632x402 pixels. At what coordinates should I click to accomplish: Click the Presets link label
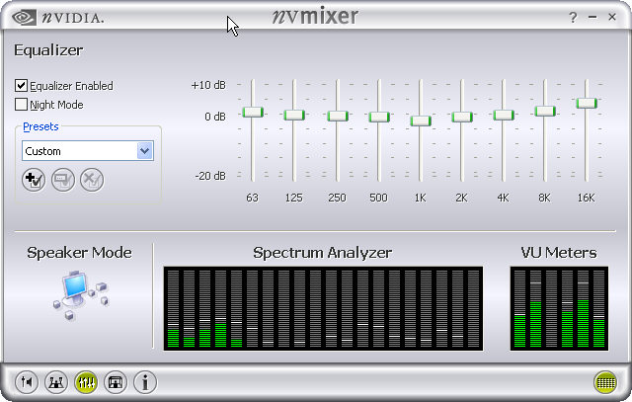(40, 126)
